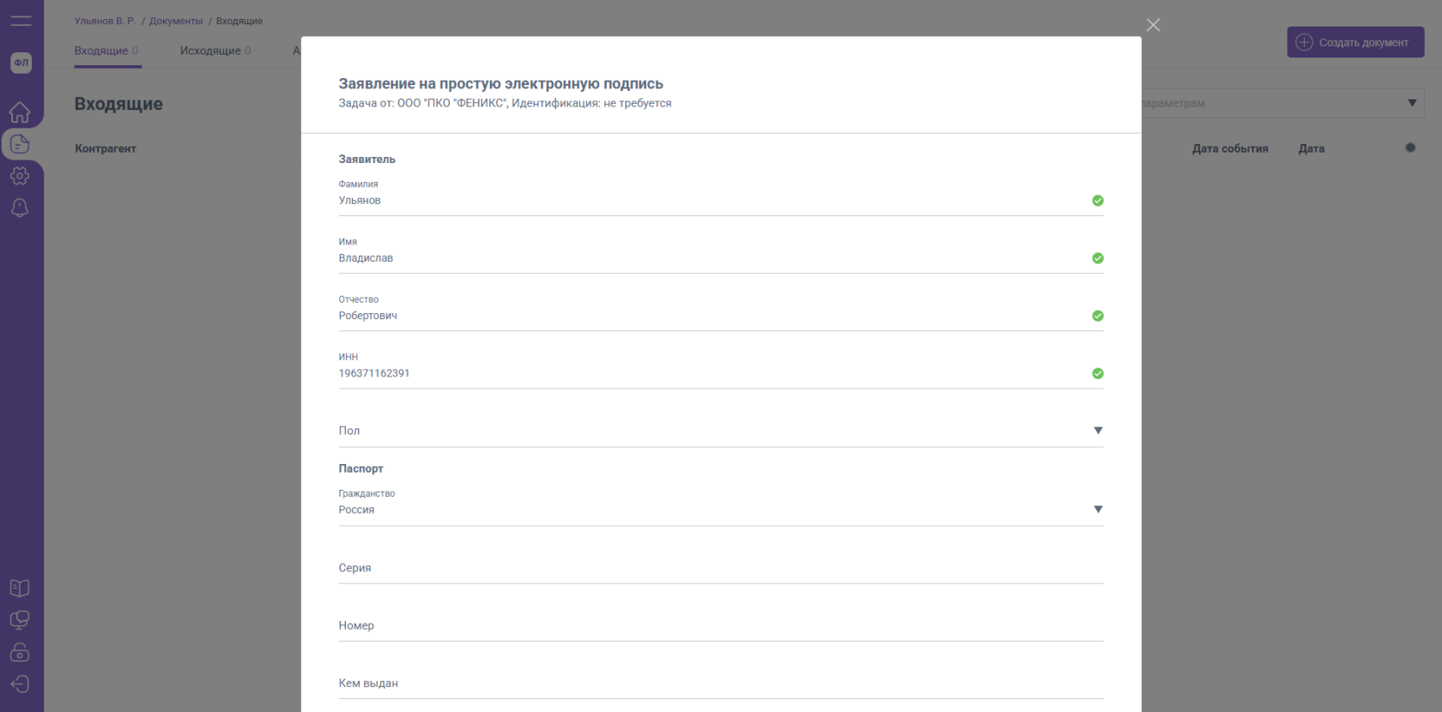The height and width of the screenshot is (712, 1442).
Task: Click the table column settings gear
Action: click(x=1410, y=148)
